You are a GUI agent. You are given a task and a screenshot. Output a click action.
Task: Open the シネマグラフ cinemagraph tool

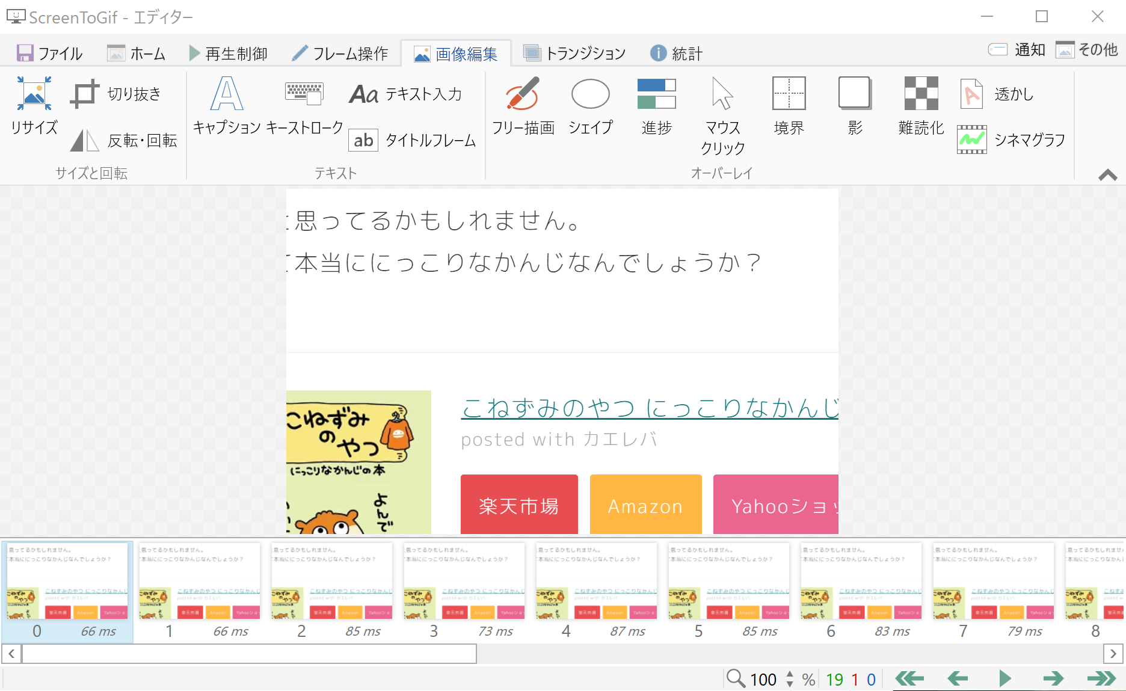(1011, 140)
